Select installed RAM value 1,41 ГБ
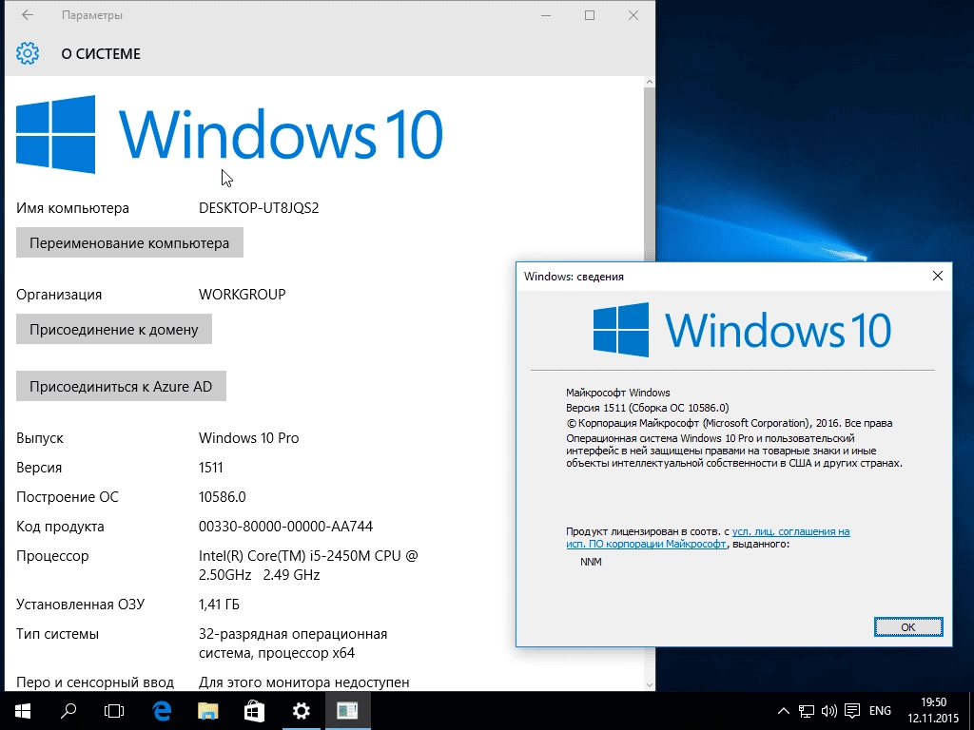The height and width of the screenshot is (730, 974). coord(219,604)
